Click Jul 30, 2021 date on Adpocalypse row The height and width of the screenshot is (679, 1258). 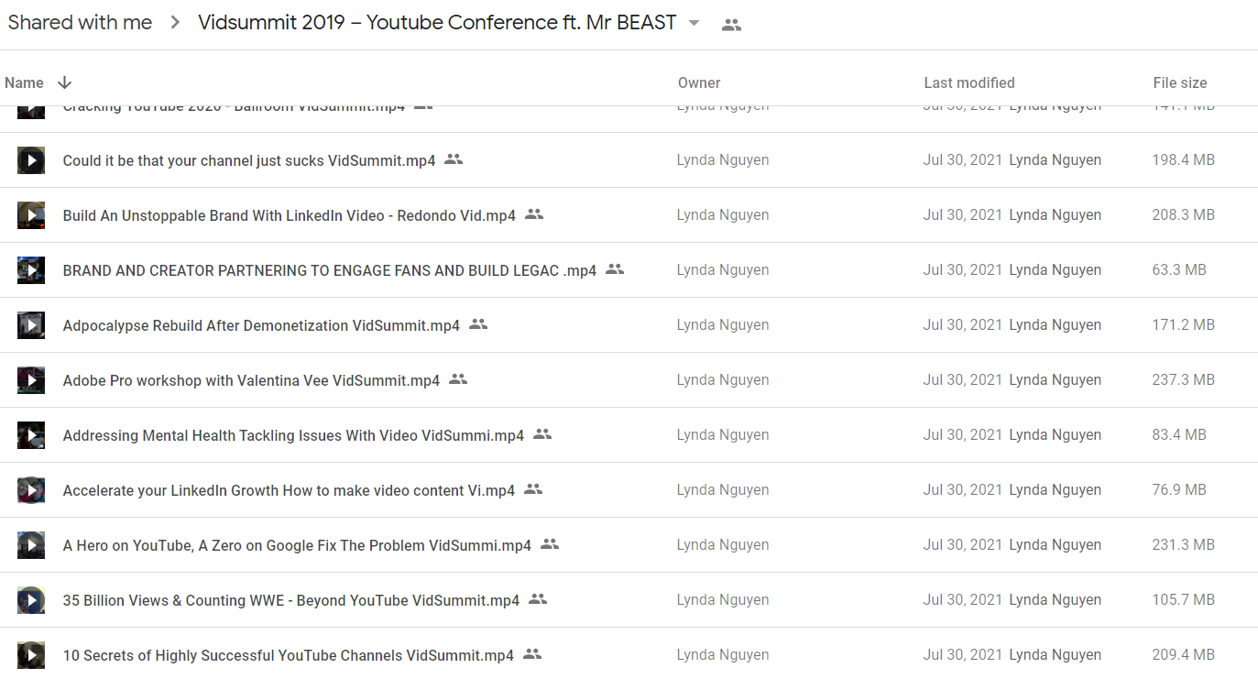click(x=963, y=325)
